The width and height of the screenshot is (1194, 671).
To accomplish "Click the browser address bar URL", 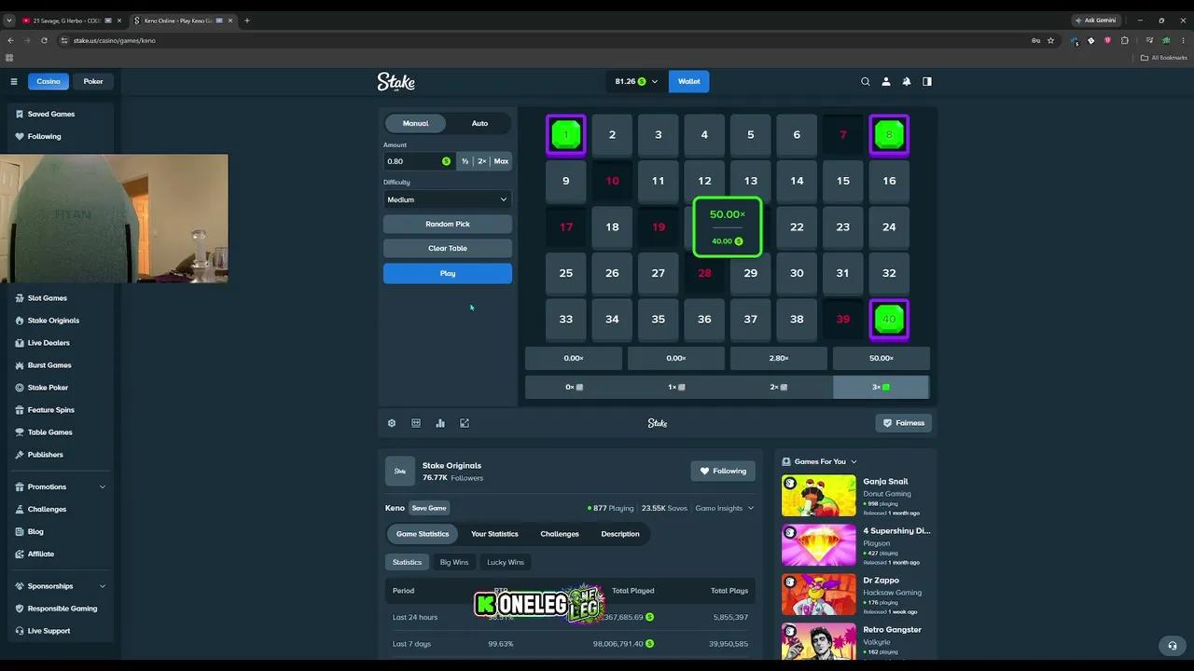I will (x=115, y=40).
